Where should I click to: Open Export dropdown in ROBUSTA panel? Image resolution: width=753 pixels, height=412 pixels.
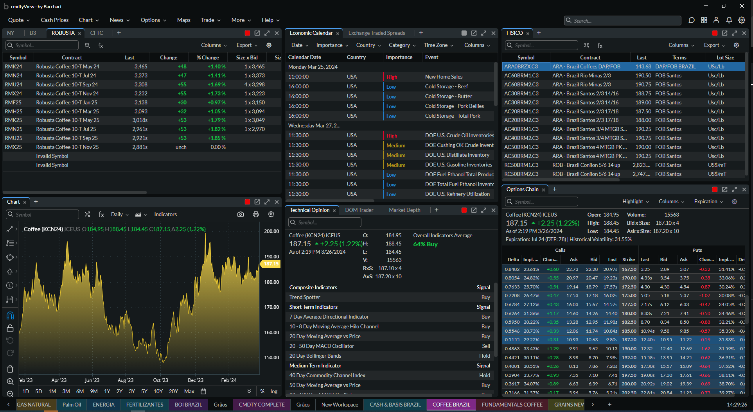click(x=247, y=45)
